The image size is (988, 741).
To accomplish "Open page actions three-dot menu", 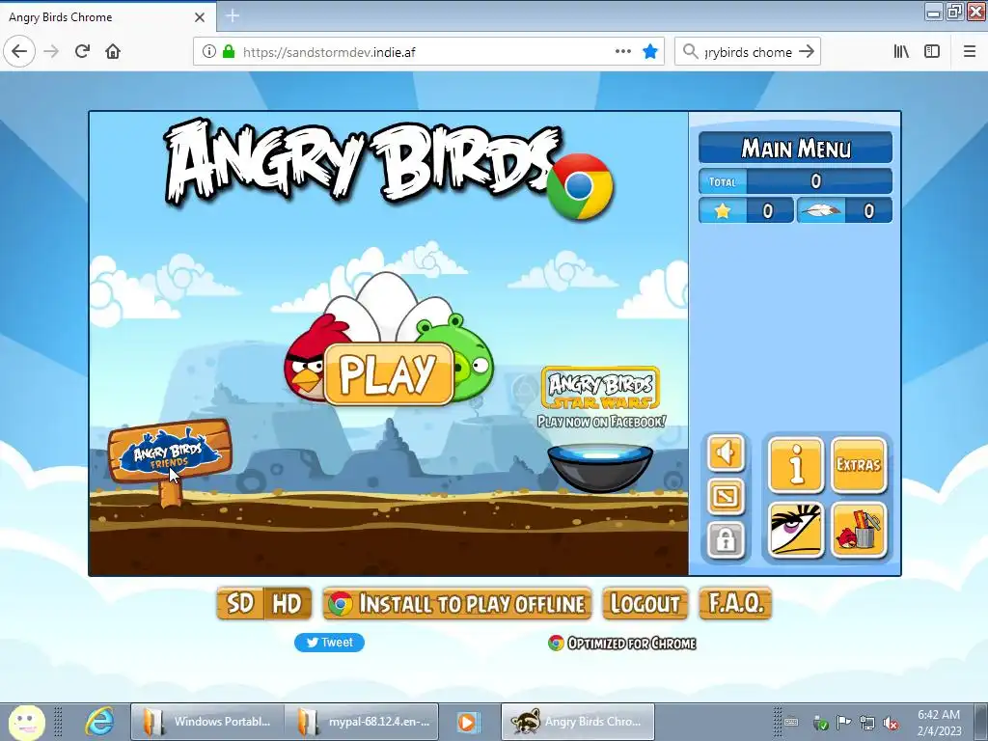I will point(622,52).
